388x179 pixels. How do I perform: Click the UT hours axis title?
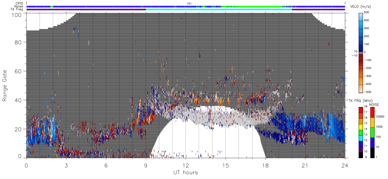click(x=185, y=172)
